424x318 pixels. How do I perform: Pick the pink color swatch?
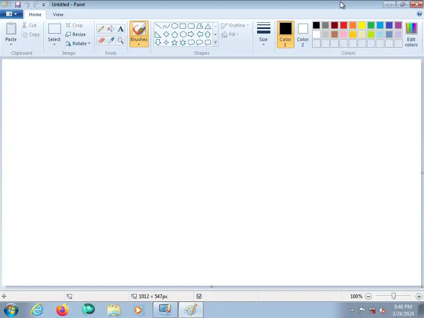click(x=344, y=34)
